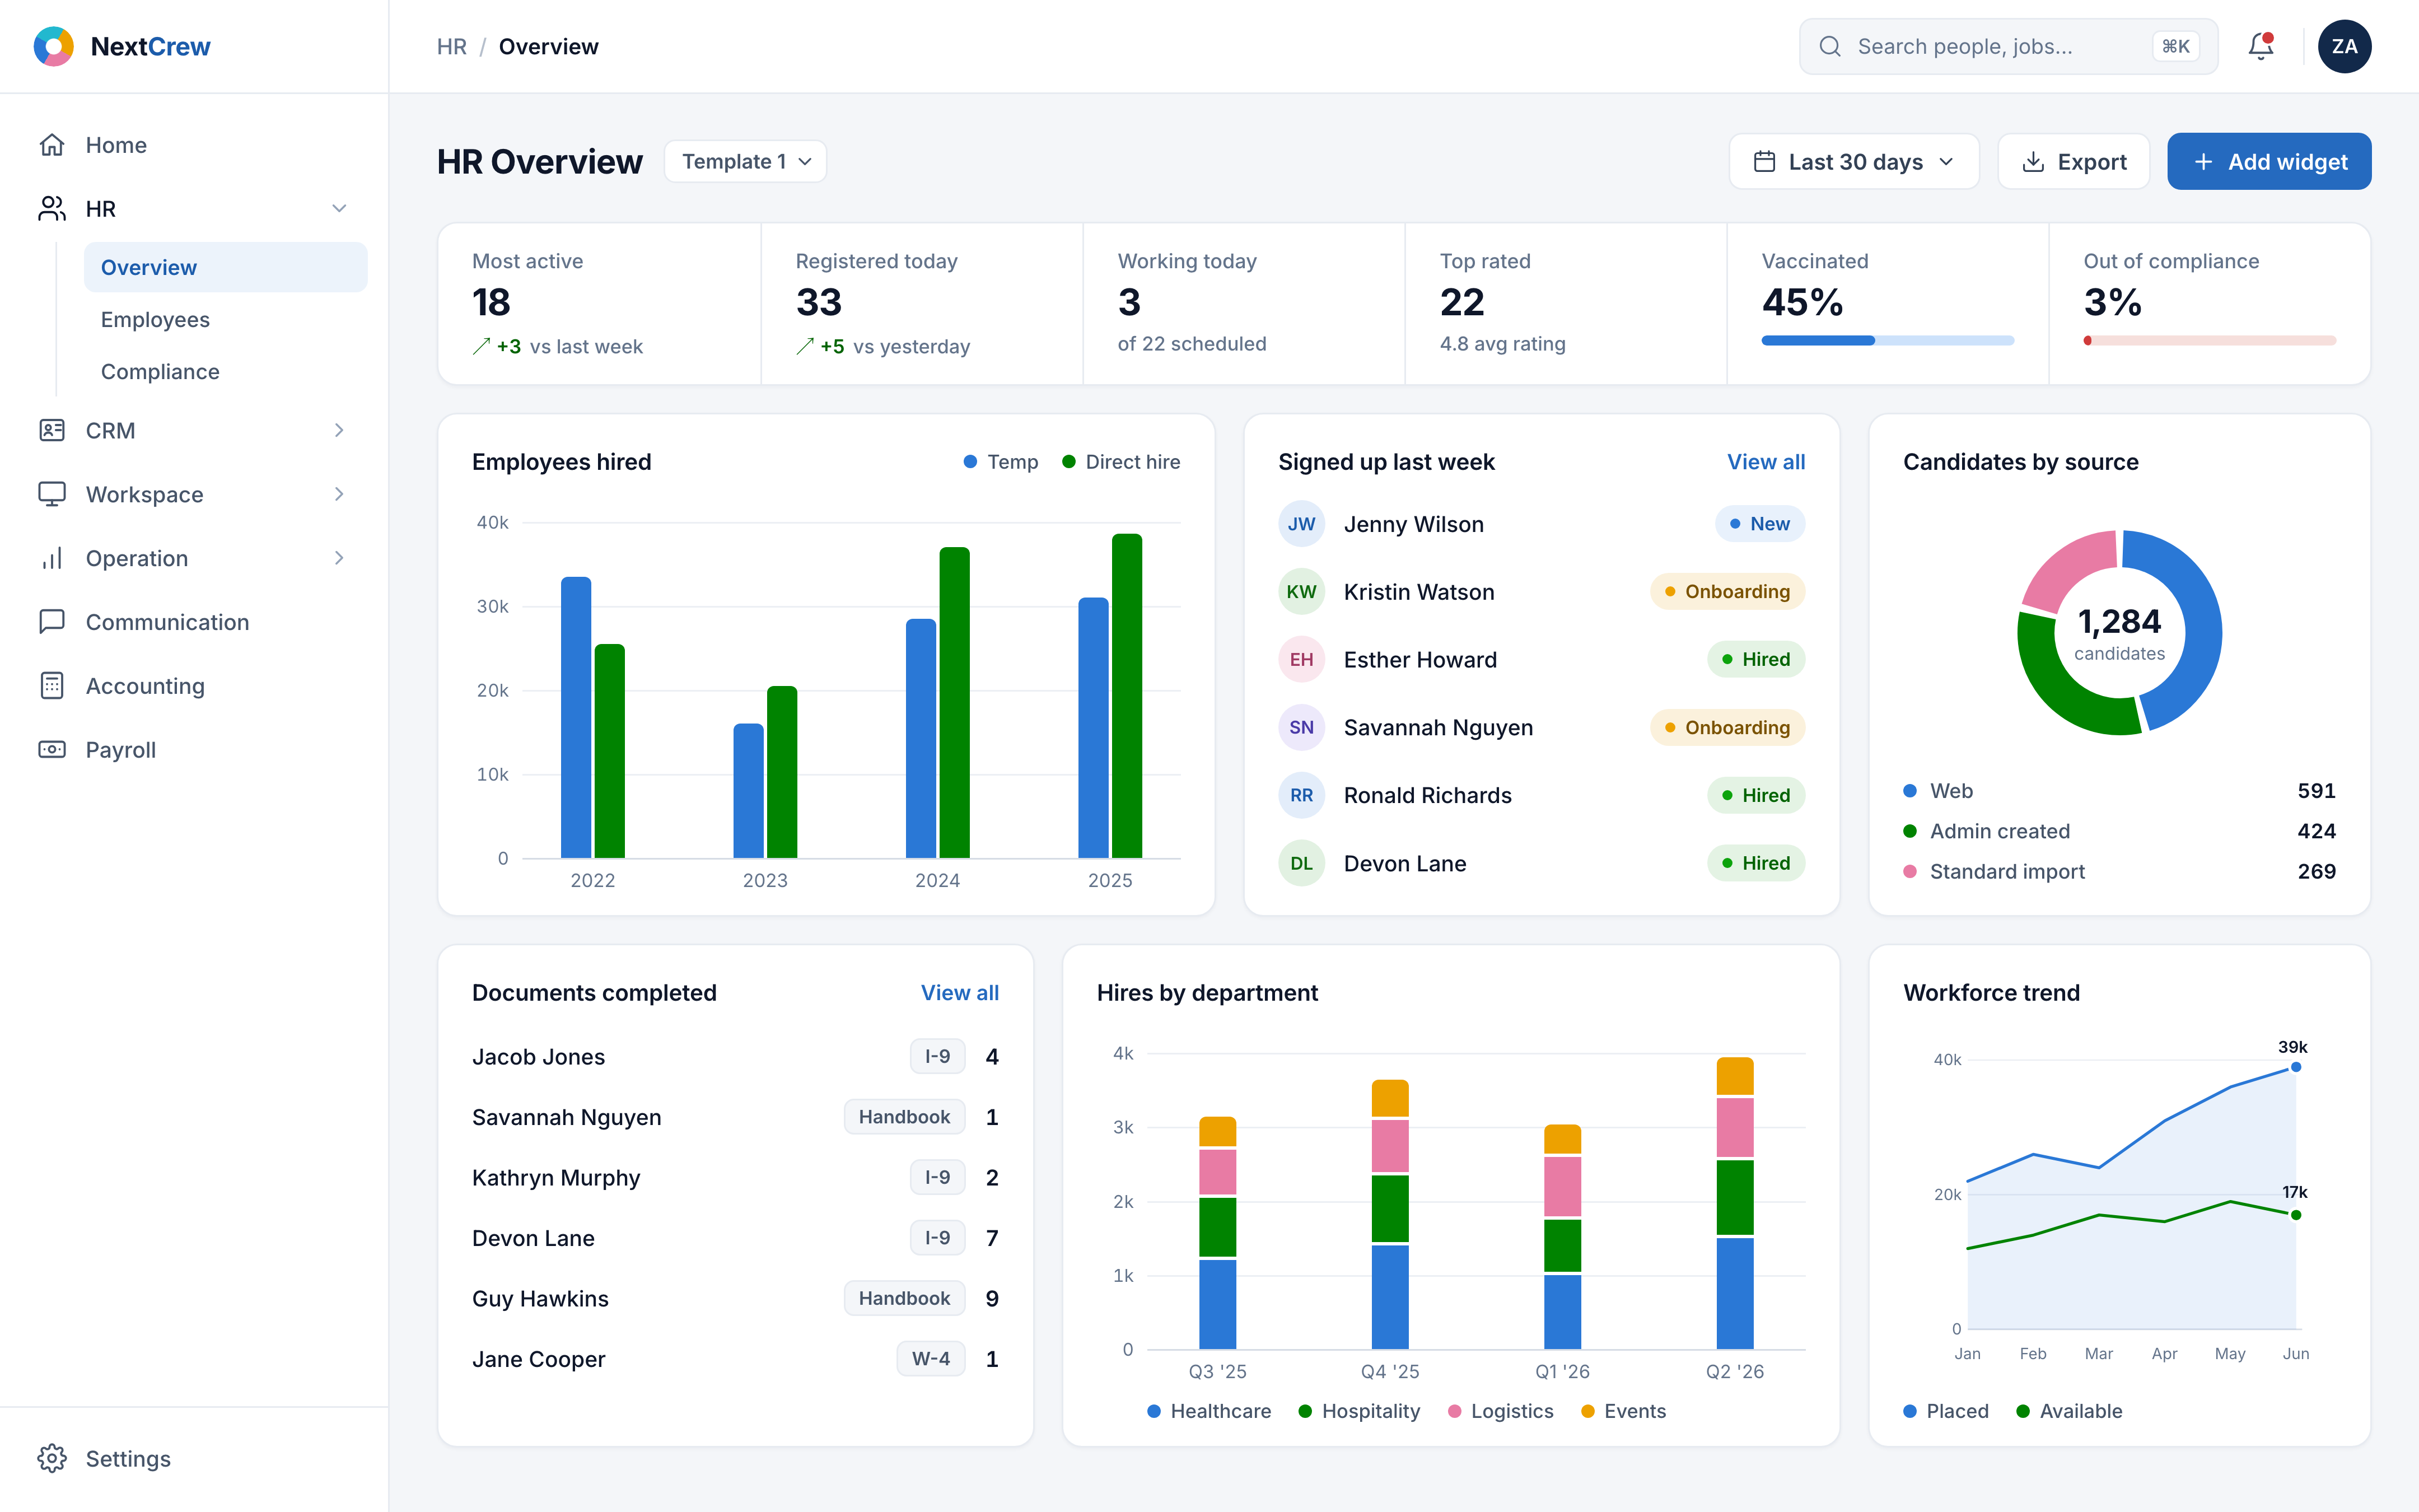Click the JW avatar for Jenny Wilson
The width and height of the screenshot is (2419, 1512).
[1301, 524]
